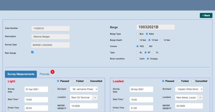Select FL type

click(154, 52)
